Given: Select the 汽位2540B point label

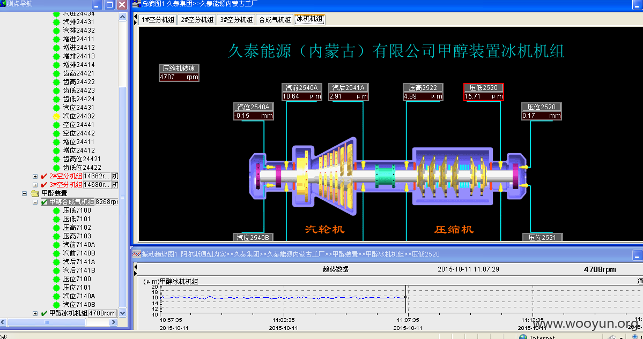Looking at the screenshot, I should coord(254,237).
